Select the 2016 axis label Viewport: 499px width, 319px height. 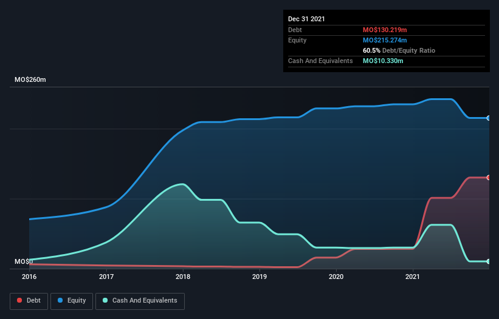(29, 277)
